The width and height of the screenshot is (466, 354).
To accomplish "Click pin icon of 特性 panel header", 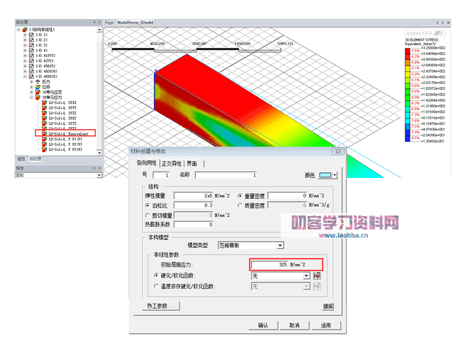I will 94,168.
